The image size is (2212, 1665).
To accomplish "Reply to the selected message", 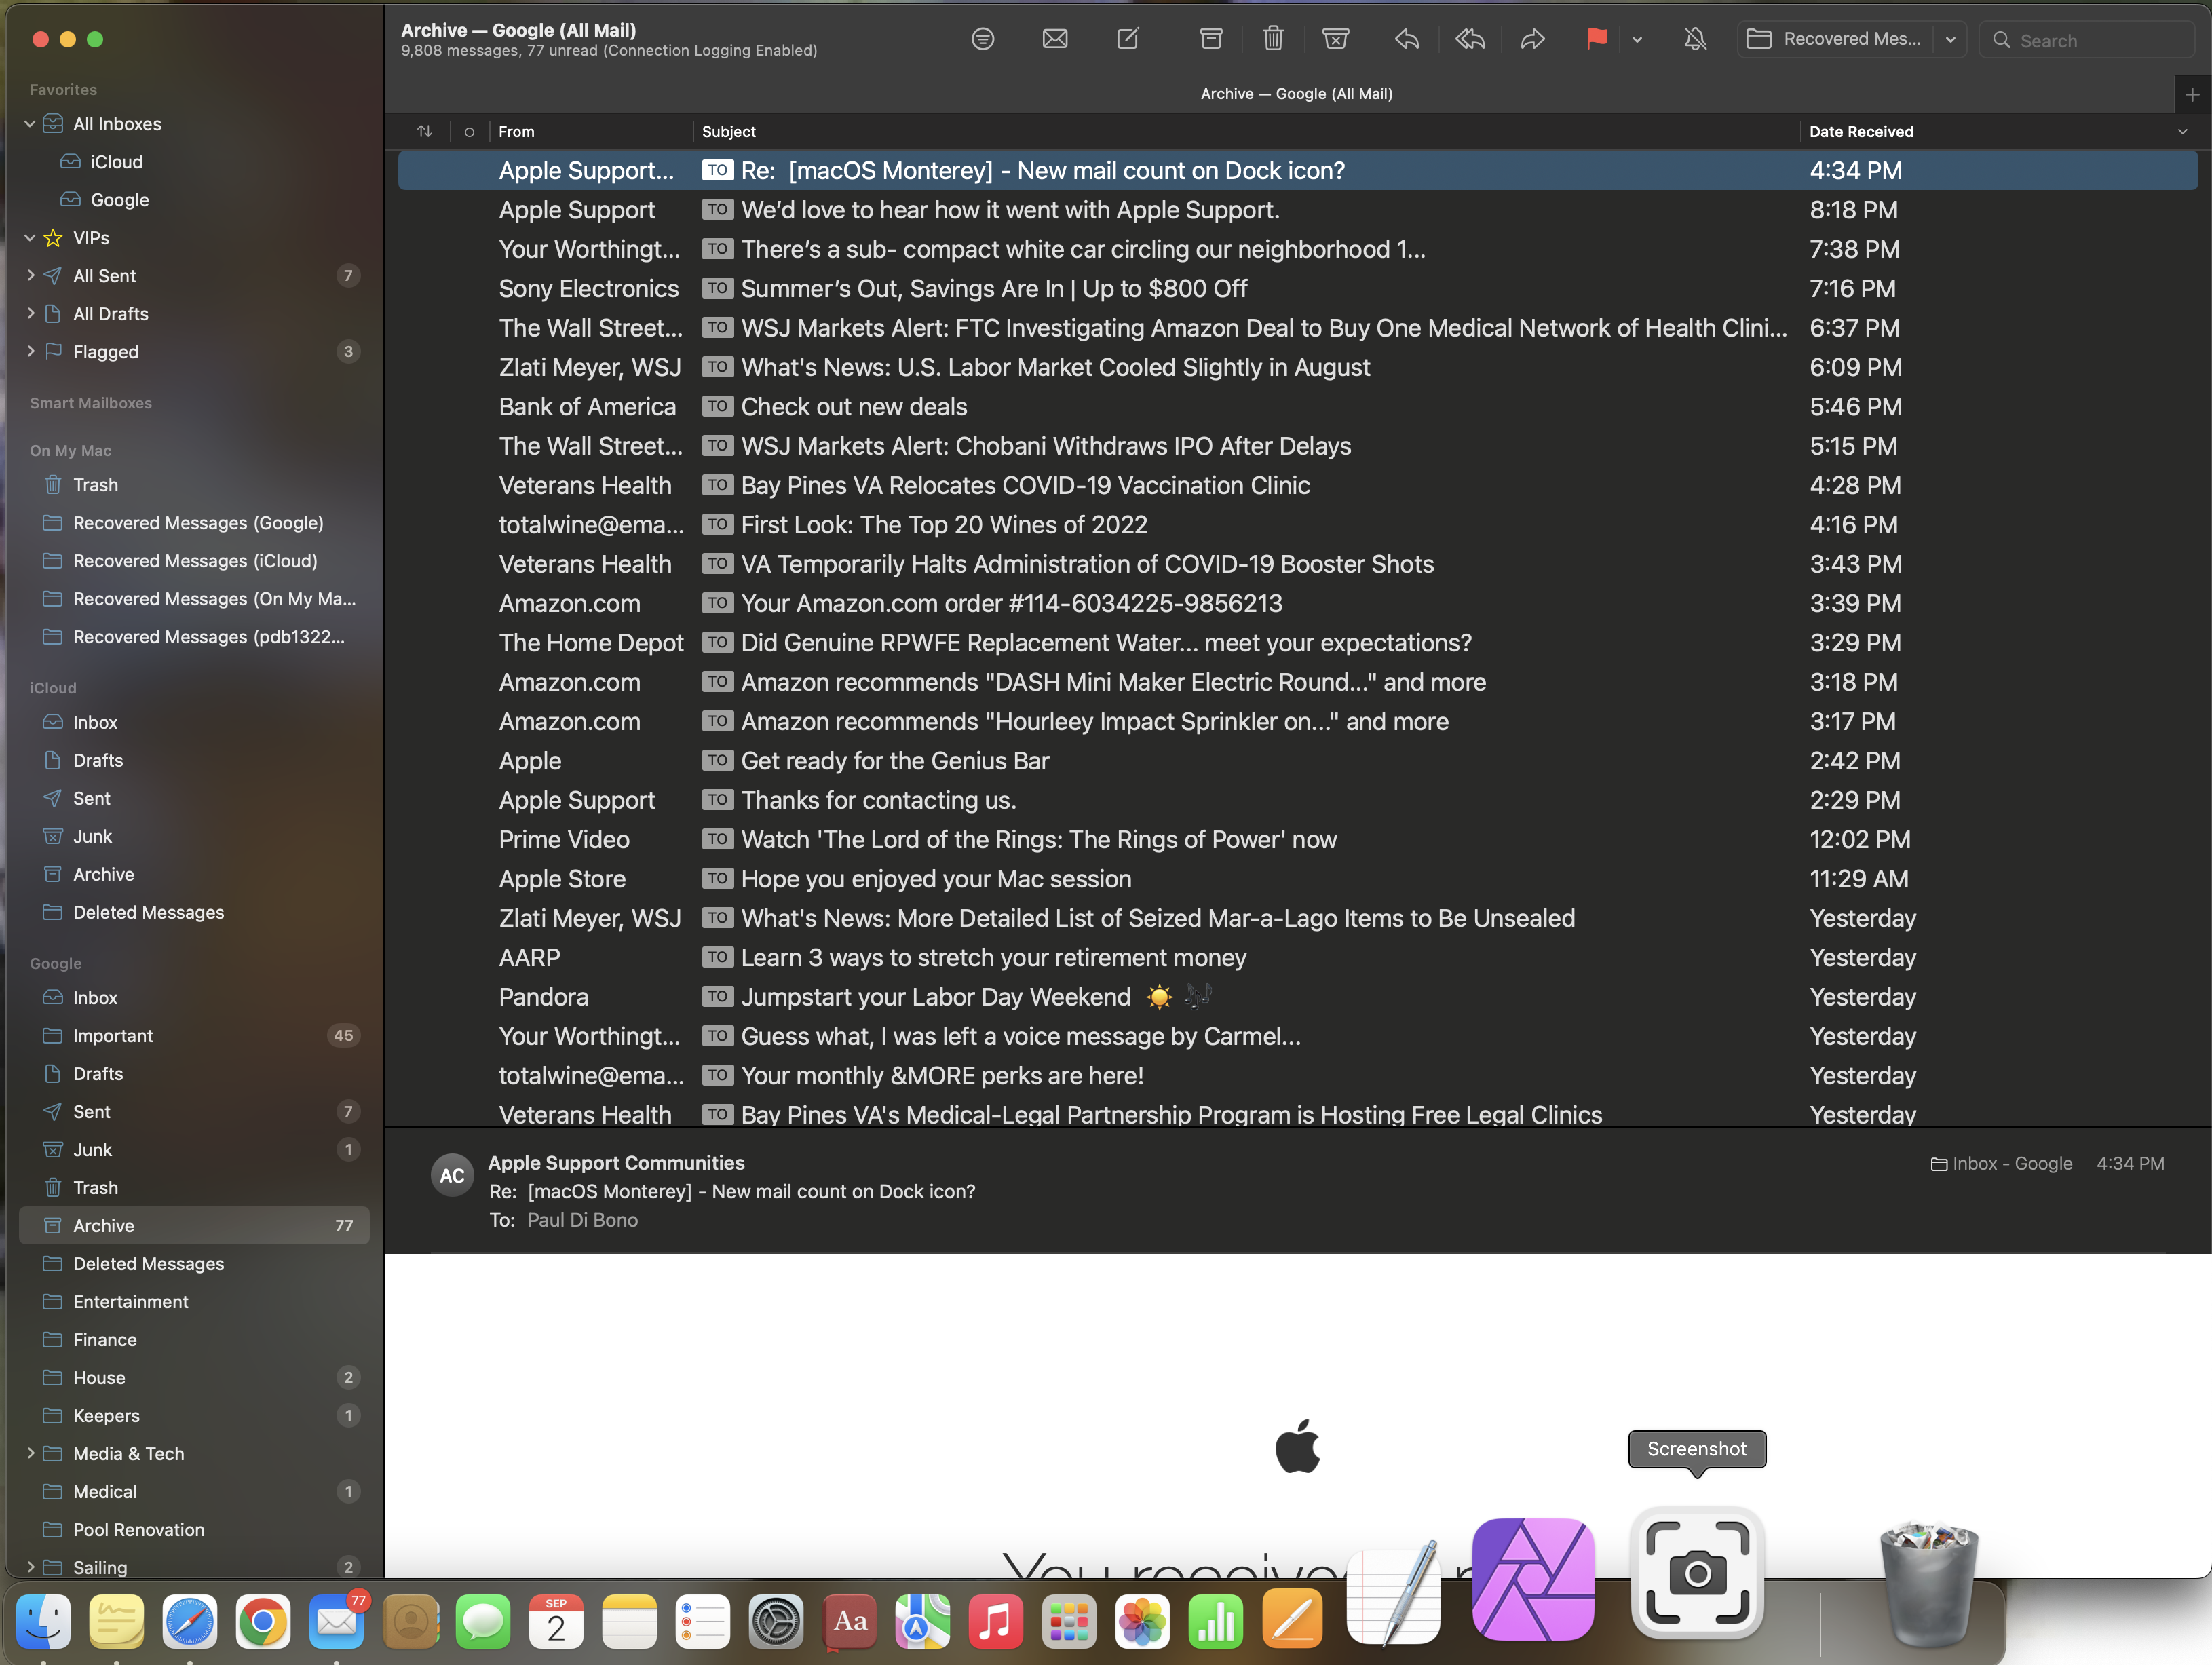I will tap(1406, 39).
